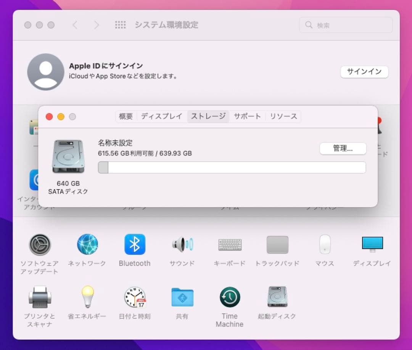Open Software Update preferences
Image resolution: width=412 pixels, height=350 pixels.
[x=39, y=245]
